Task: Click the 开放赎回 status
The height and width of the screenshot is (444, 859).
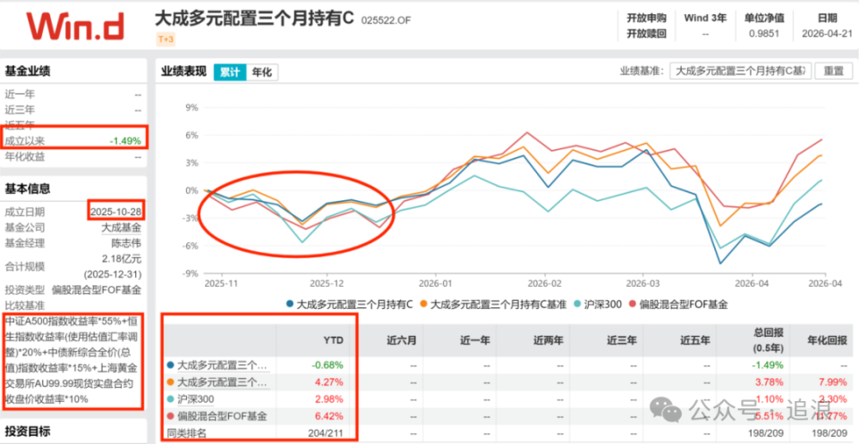Action: 646,33
